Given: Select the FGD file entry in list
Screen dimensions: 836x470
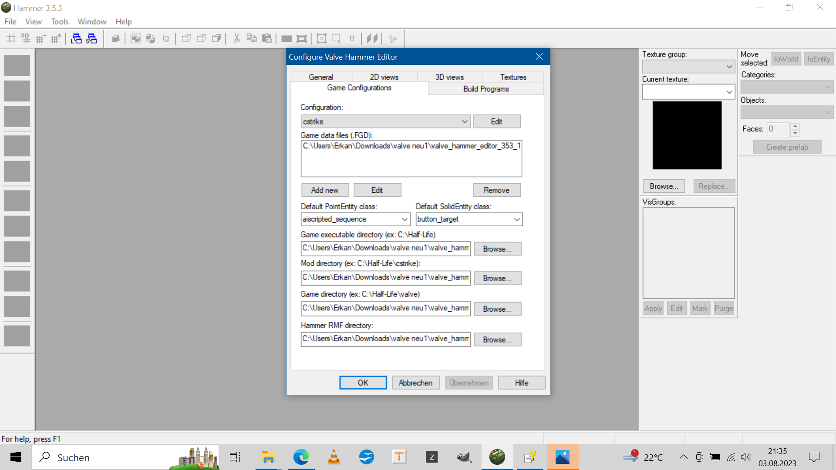Looking at the screenshot, I should click(411, 146).
